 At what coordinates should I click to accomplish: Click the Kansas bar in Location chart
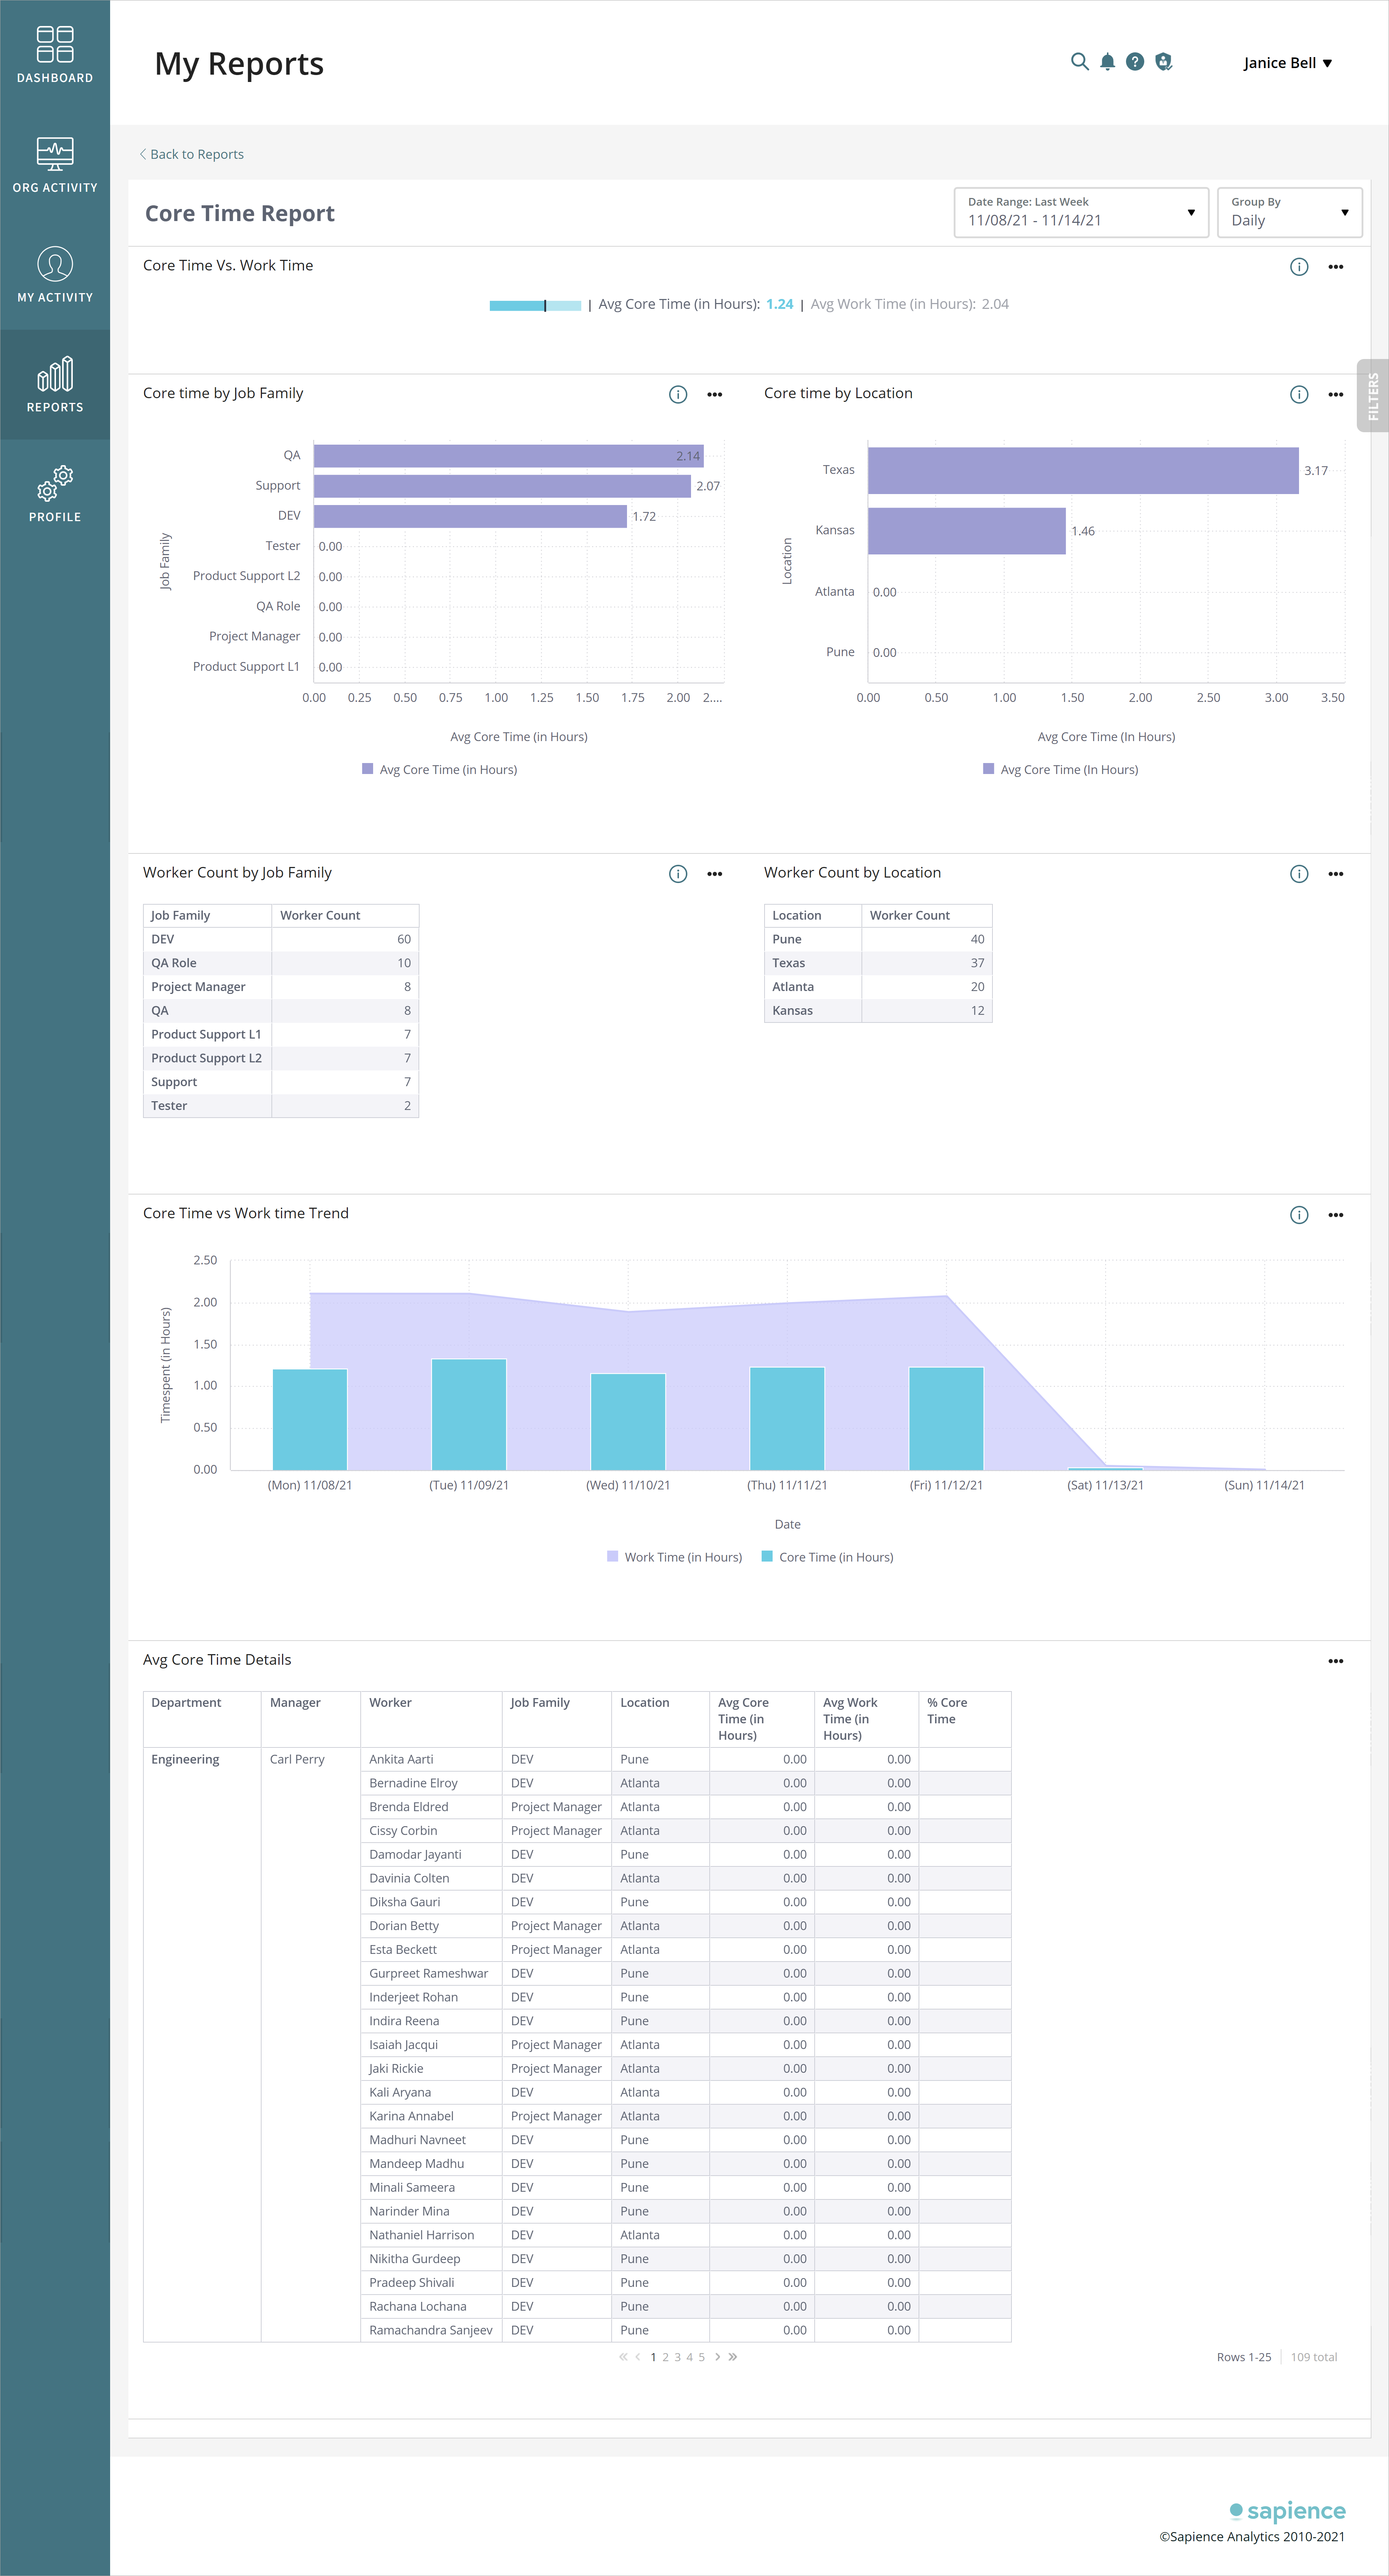point(966,531)
